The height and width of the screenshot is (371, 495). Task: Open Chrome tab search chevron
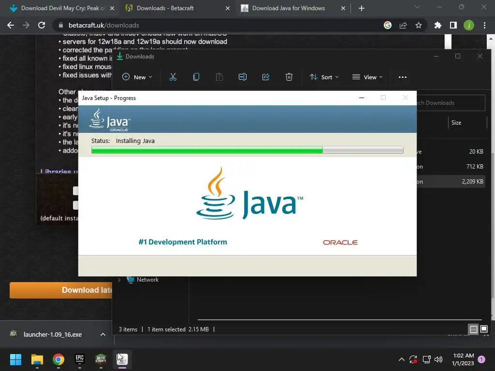point(417,7)
